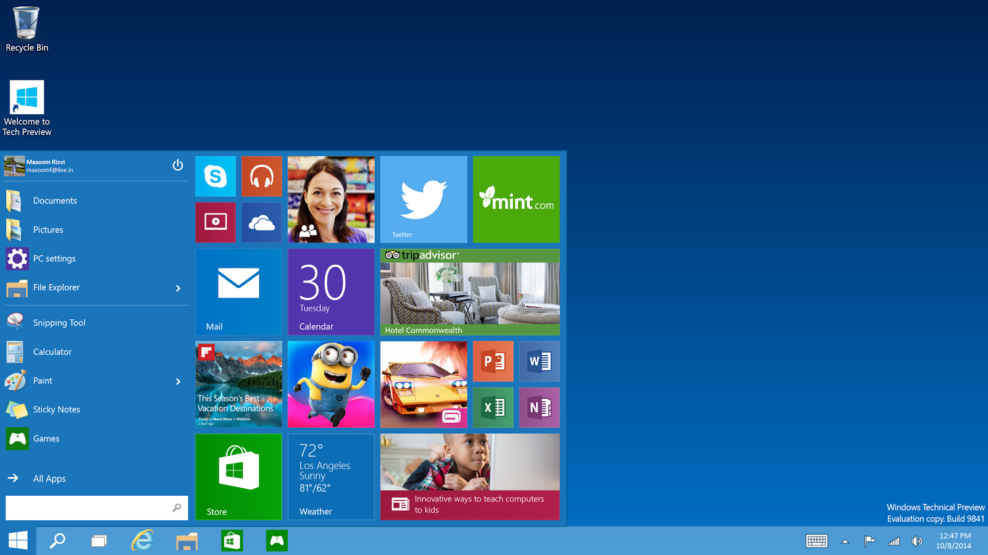The width and height of the screenshot is (988, 555).
Task: Launch Internet Explorer from the taskbar
Action: click(142, 541)
